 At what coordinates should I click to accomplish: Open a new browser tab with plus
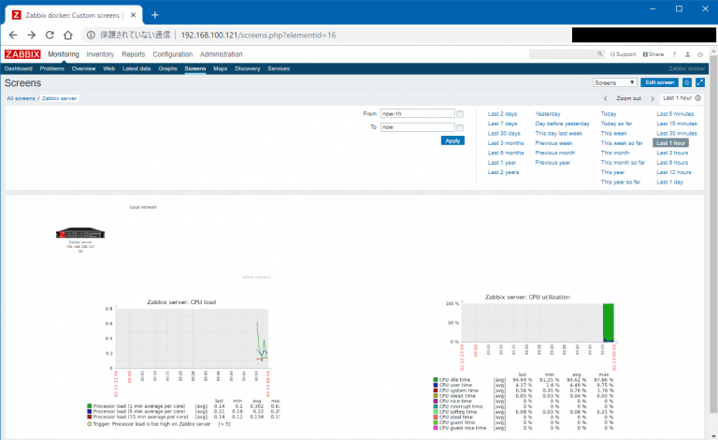[155, 15]
